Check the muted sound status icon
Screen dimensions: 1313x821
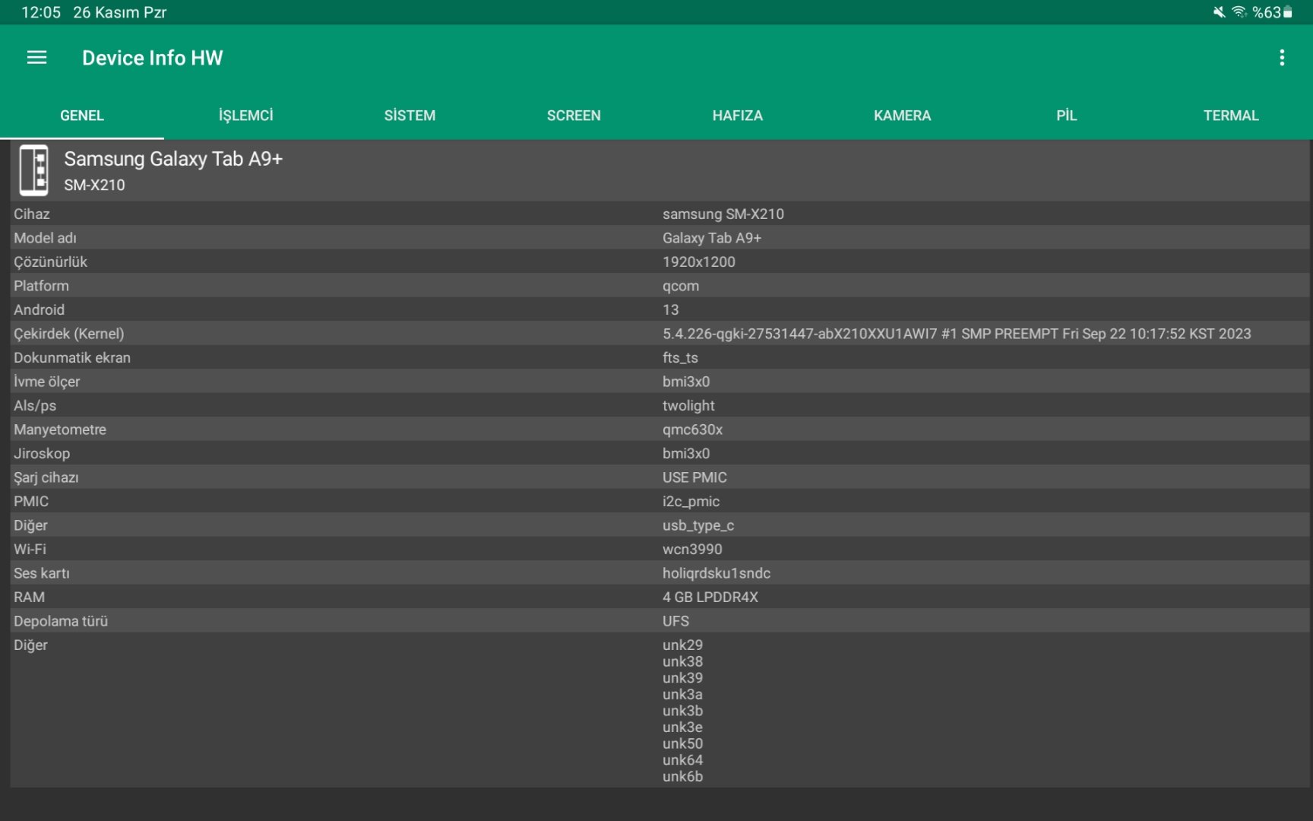tap(1219, 12)
